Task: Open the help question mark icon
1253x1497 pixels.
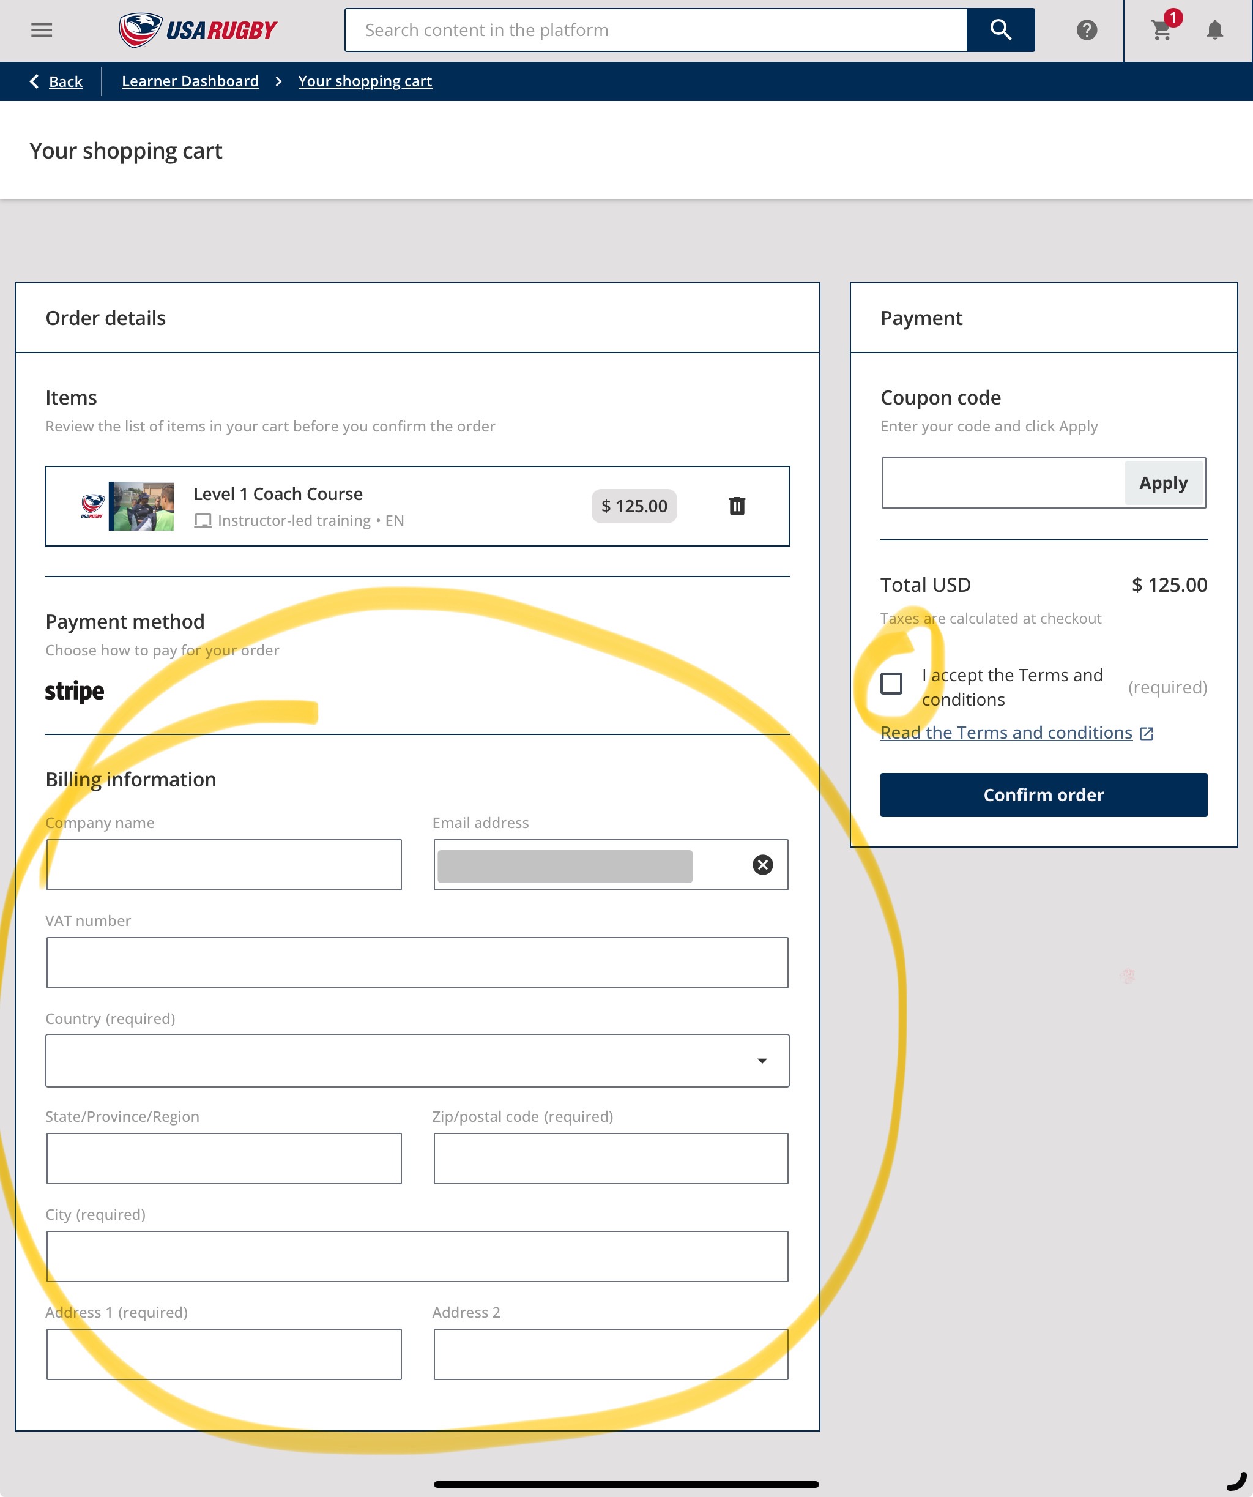Action: point(1086,30)
